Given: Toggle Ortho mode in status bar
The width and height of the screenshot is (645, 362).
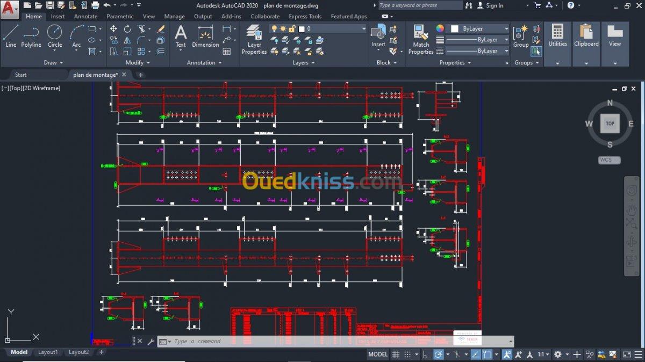Looking at the screenshot, I should pos(426,354).
